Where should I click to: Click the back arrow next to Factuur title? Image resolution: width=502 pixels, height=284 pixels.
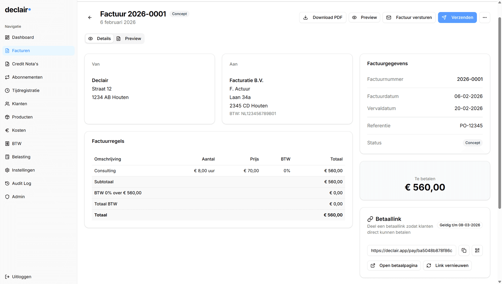point(90,18)
